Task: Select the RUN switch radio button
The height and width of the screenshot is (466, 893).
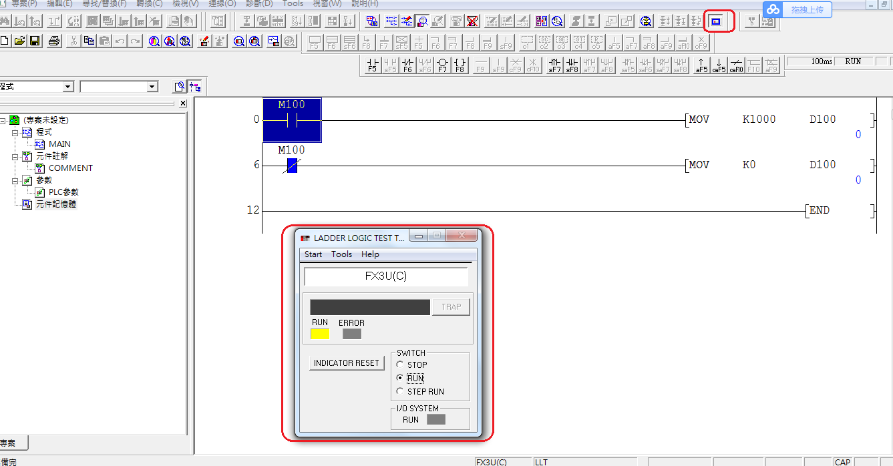Action: 400,378
